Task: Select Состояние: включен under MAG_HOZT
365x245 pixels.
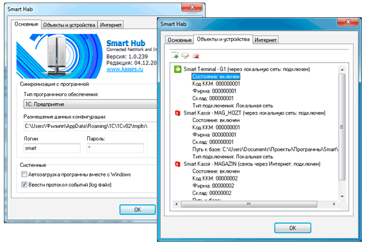Action: click(216, 120)
